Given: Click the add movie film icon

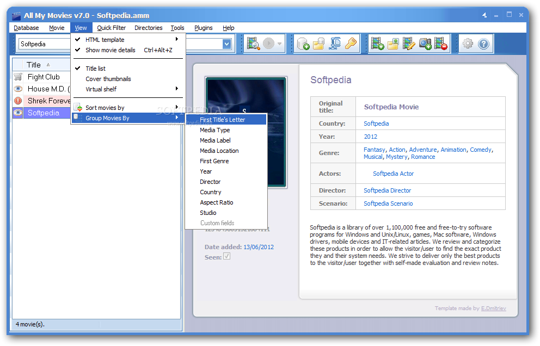Looking at the screenshot, I should [377, 44].
